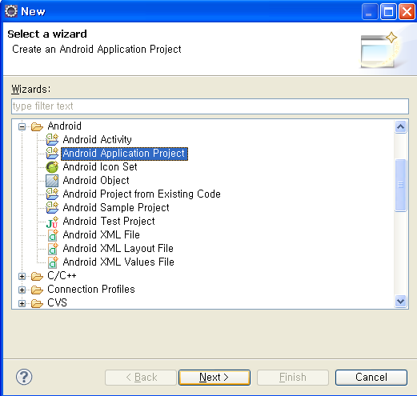Click the Connection Profiles folder icon
This screenshot has width=417, height=396.
(x=37, y=290)
